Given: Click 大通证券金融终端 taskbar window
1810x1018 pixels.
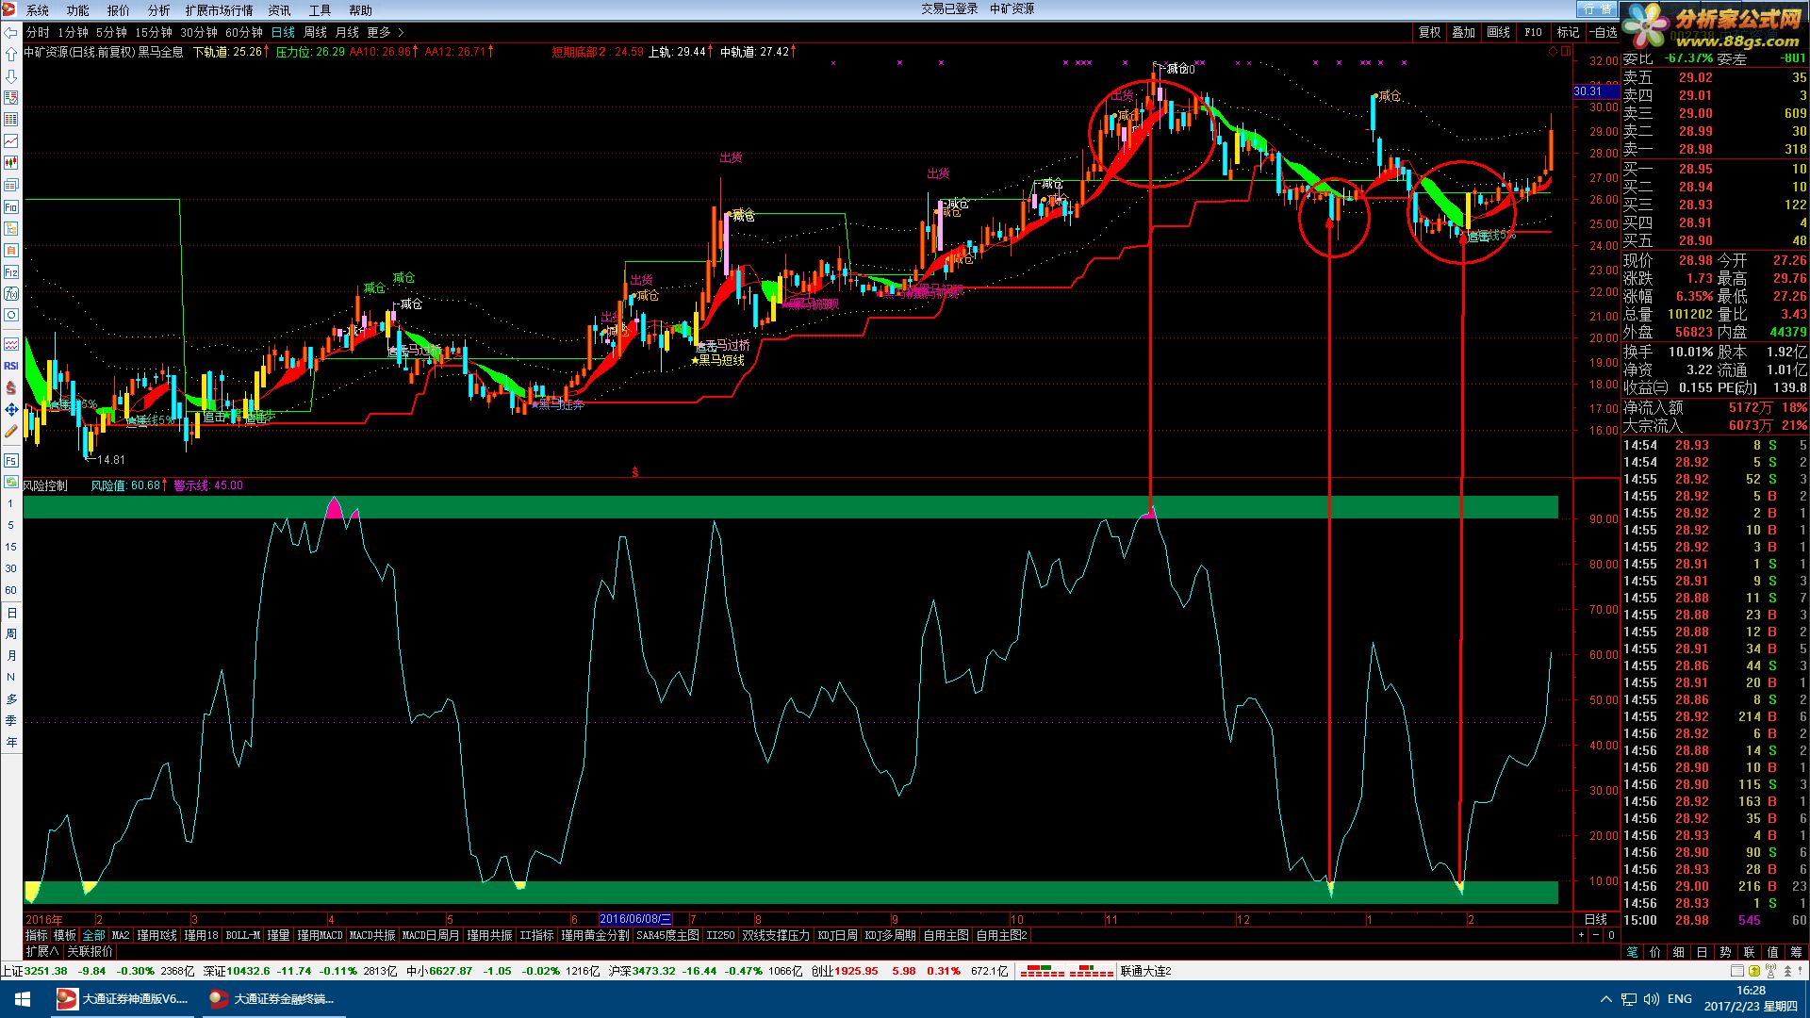Looking at the screenshot, I should point(273,999).
